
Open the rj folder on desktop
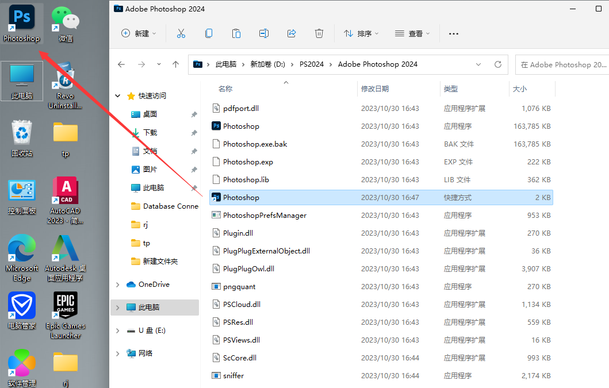coord(65,369)
